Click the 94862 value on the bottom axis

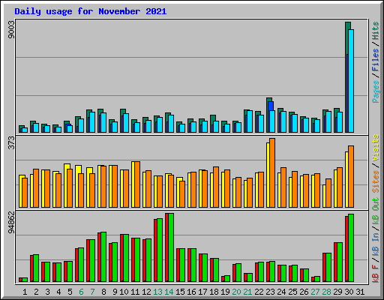point(11,222)
